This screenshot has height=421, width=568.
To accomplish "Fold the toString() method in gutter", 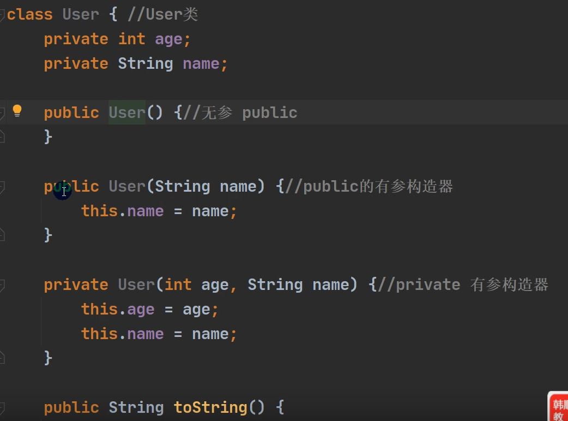I will (x=2, y=407).
